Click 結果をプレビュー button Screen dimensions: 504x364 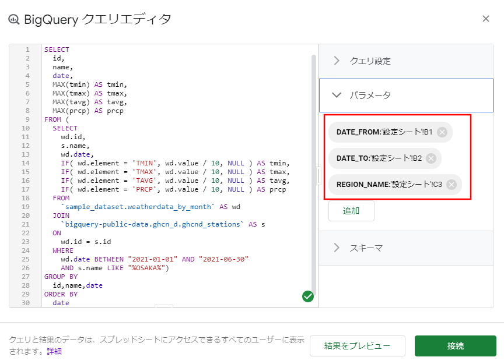358,346
